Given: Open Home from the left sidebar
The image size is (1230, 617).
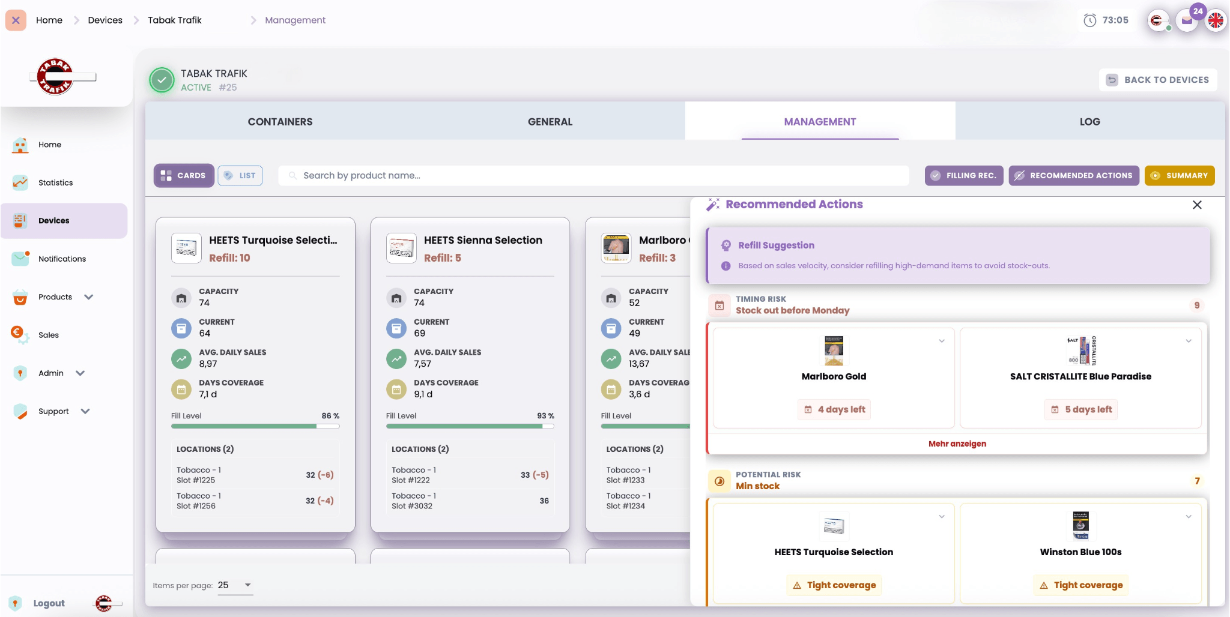Looking at the screenshot, I should (50, 145).
